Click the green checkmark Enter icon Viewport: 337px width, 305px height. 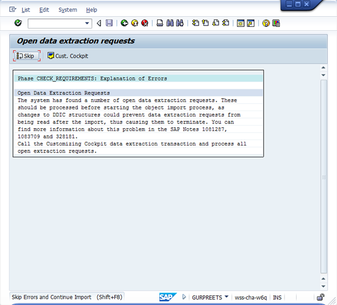[18, 23]
